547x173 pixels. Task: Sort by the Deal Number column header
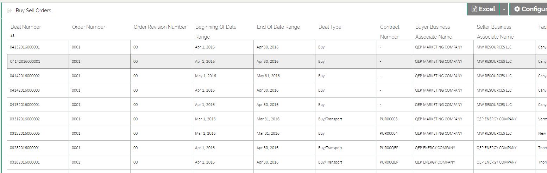coord(26,27)
